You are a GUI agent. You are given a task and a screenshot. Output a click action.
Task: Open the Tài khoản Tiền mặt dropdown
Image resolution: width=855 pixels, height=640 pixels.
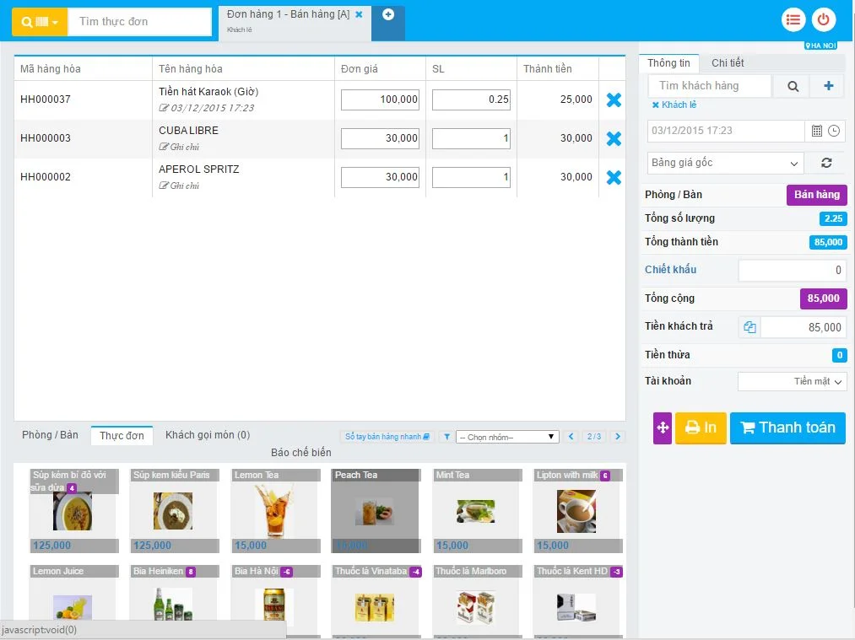click(792, 381)
